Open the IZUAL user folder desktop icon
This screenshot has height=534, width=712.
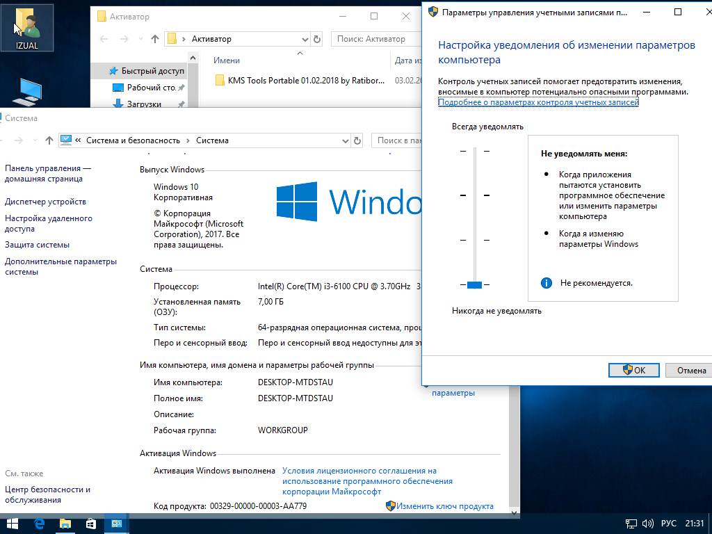[27, 27]
